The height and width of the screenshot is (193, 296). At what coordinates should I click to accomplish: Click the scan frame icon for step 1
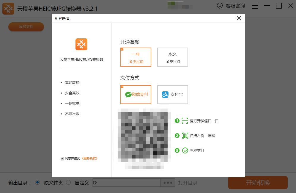point(185,121)
